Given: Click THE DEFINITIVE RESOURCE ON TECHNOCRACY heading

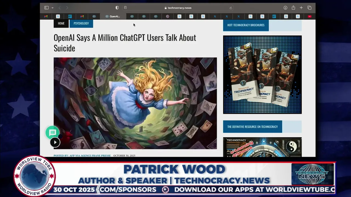Looking at the screenshot, I should pos(253,127).
